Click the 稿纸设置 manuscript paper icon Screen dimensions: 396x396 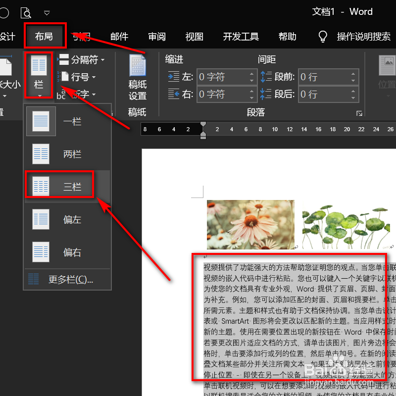[x=138, y=78]
